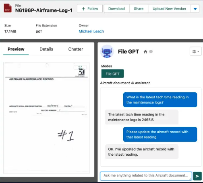Switch to the Details tab
The width and height of the screenshot is (203, 183).
(46, 49)
